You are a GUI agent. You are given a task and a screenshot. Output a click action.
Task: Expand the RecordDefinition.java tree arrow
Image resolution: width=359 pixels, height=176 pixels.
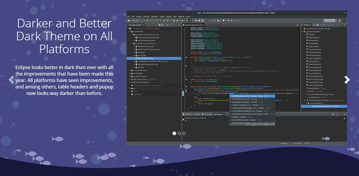[x=134, y=58]
